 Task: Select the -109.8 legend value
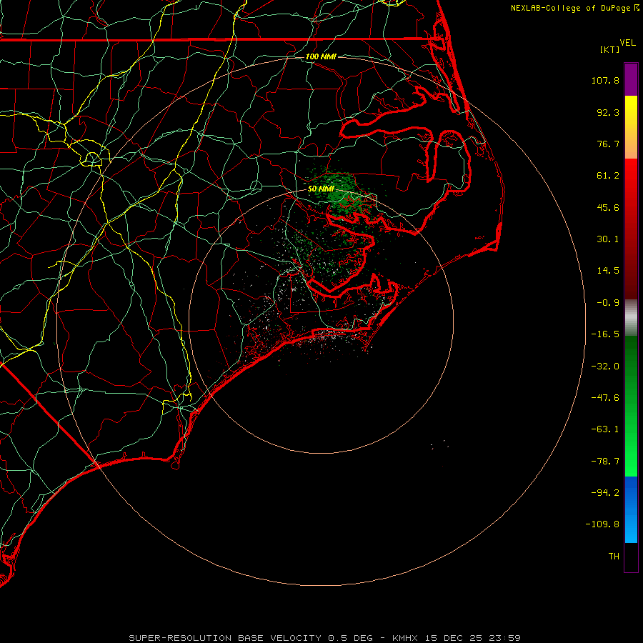pos(602,524)
